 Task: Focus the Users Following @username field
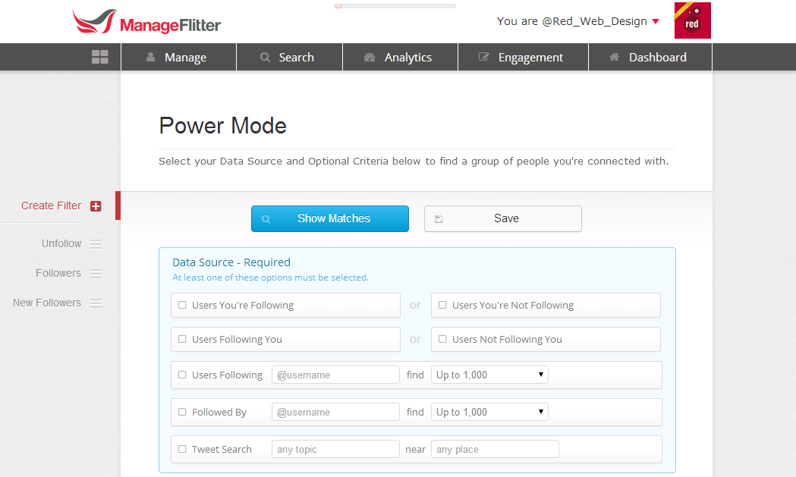[x=335, y=375]
